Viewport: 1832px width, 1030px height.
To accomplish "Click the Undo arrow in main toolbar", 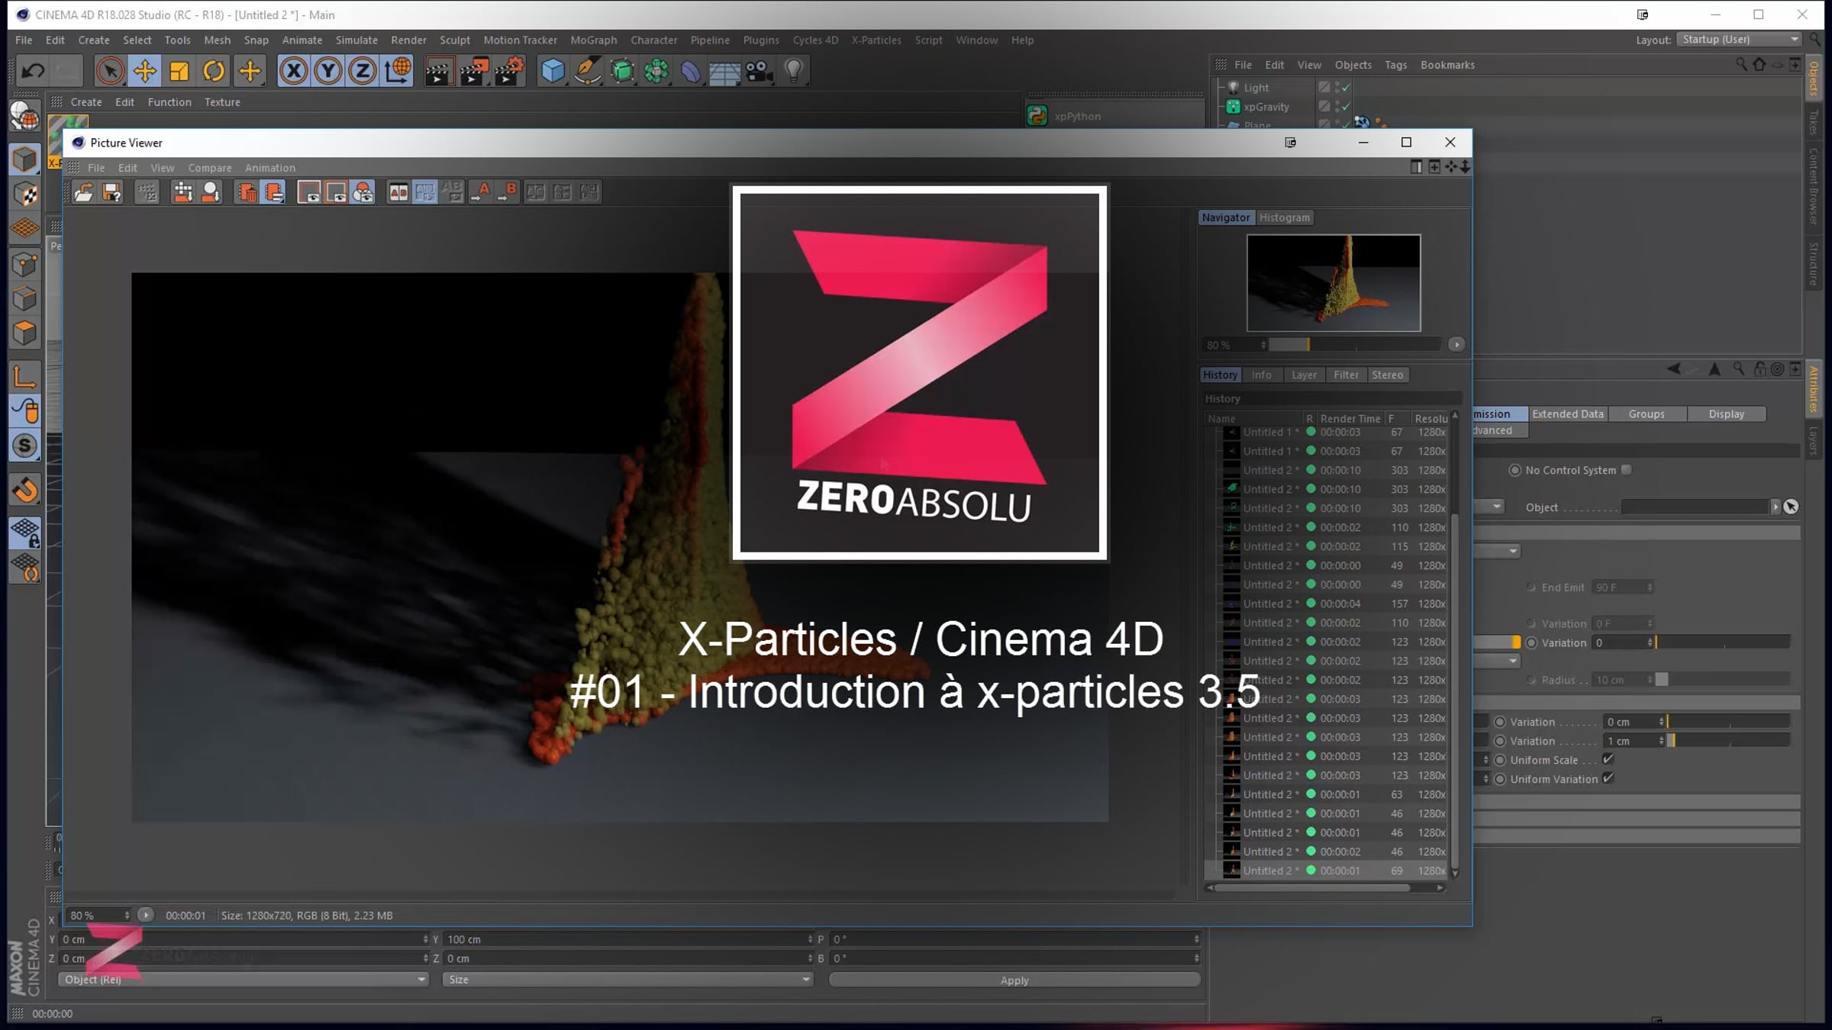I will [33, 71].
